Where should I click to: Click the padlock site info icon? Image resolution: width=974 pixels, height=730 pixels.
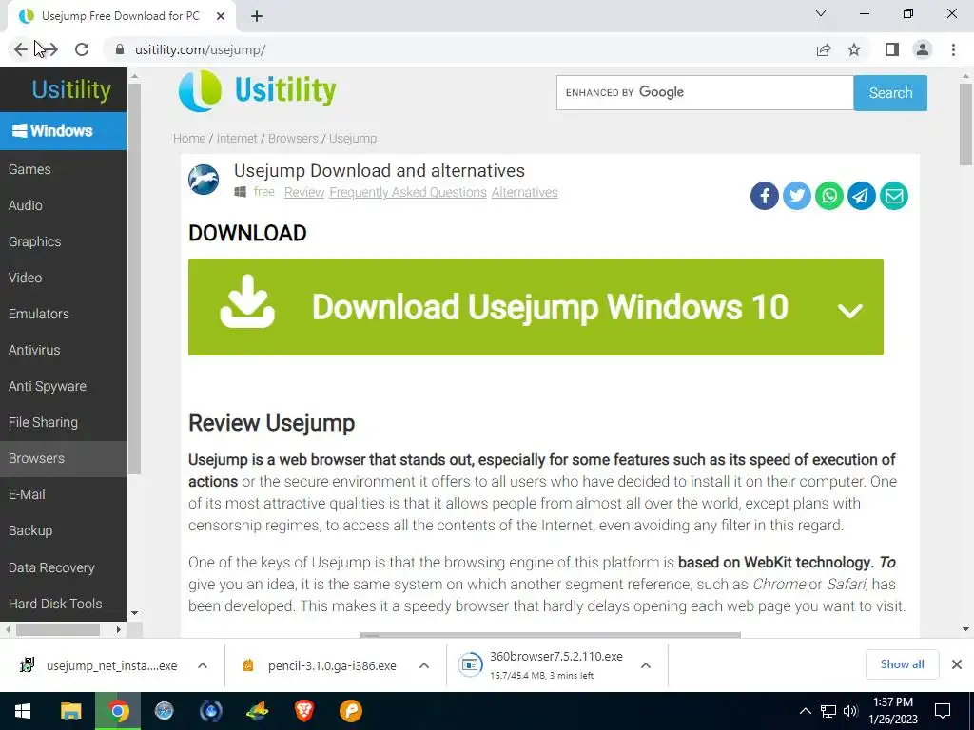(121, 49)
